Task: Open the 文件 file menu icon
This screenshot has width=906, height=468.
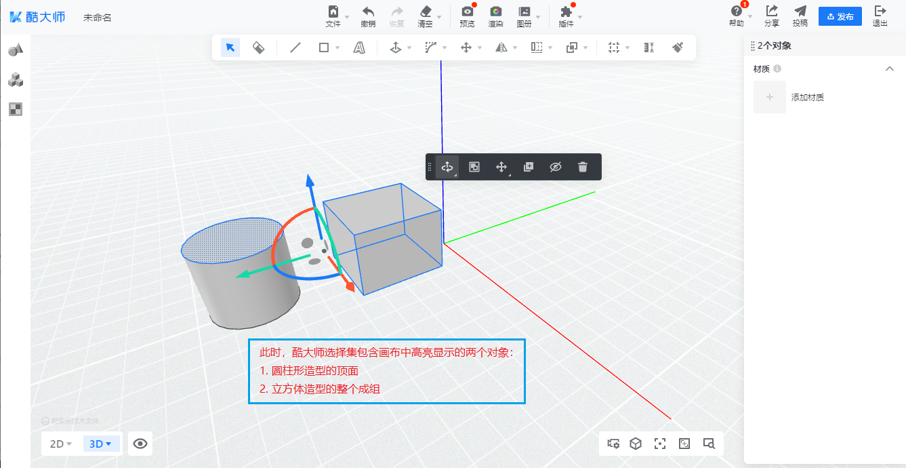Action: [x=333, y=12]
